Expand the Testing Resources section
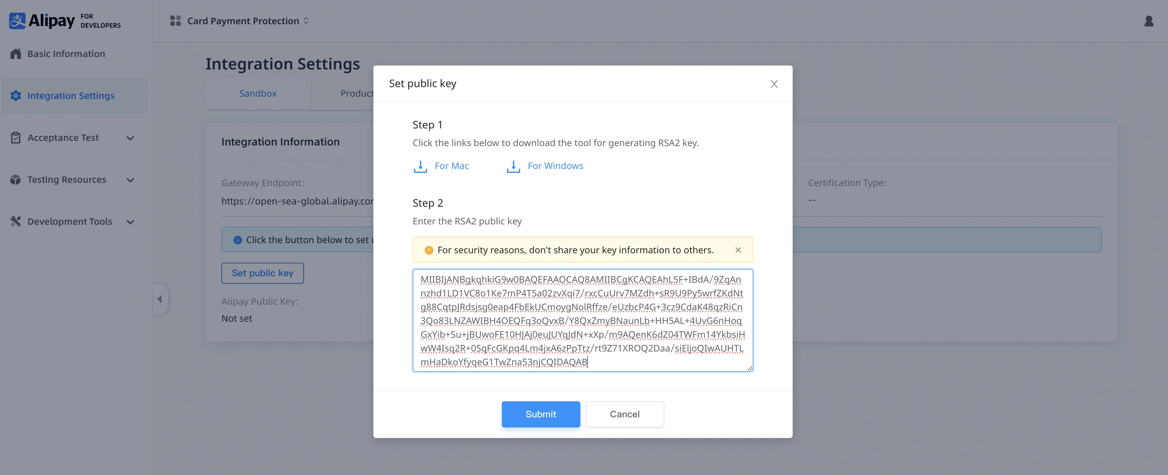 click(x=130, y=180)
